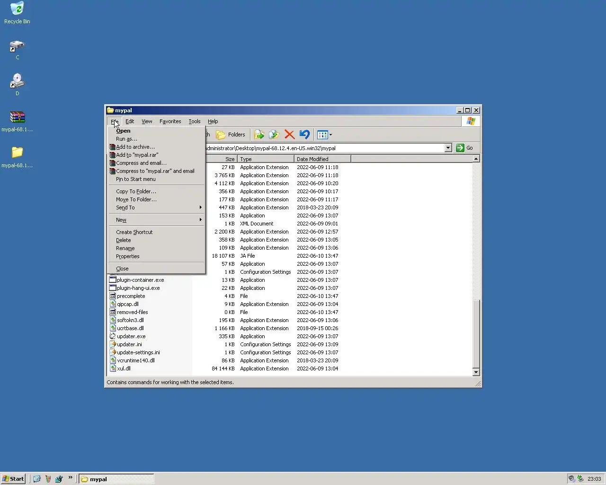
Task: Open the Favorites menu
Action: 170,121
